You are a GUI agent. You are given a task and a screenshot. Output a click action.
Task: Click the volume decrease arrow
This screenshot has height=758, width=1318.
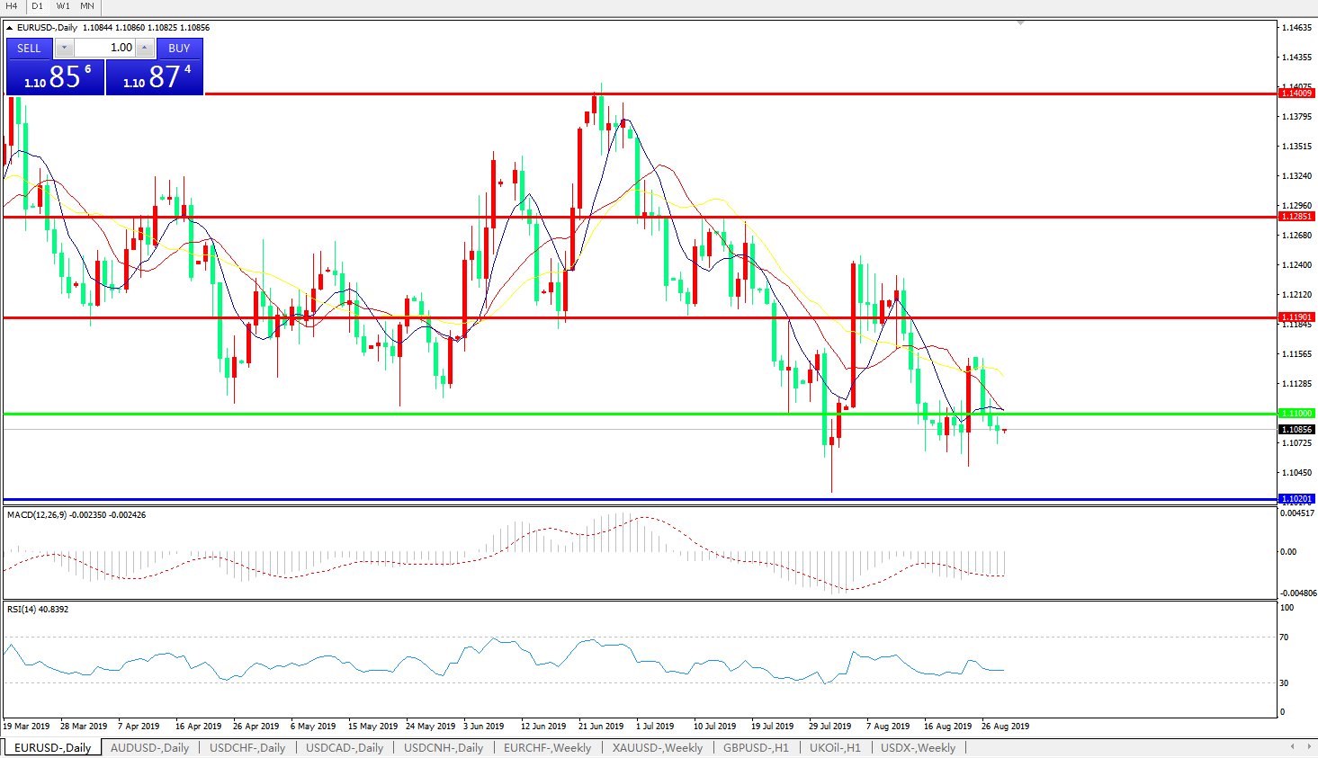tap(64, 48)
